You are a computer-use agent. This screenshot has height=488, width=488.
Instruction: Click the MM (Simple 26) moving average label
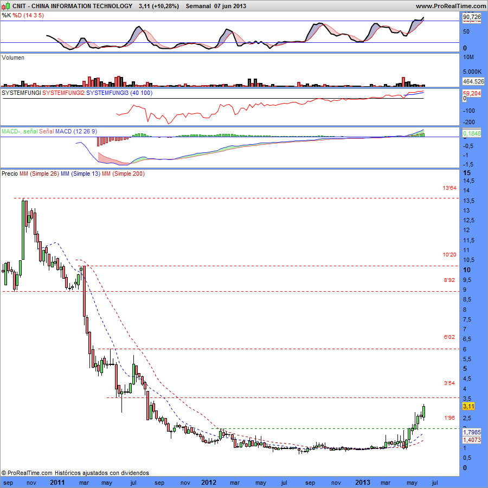[39, 174]
